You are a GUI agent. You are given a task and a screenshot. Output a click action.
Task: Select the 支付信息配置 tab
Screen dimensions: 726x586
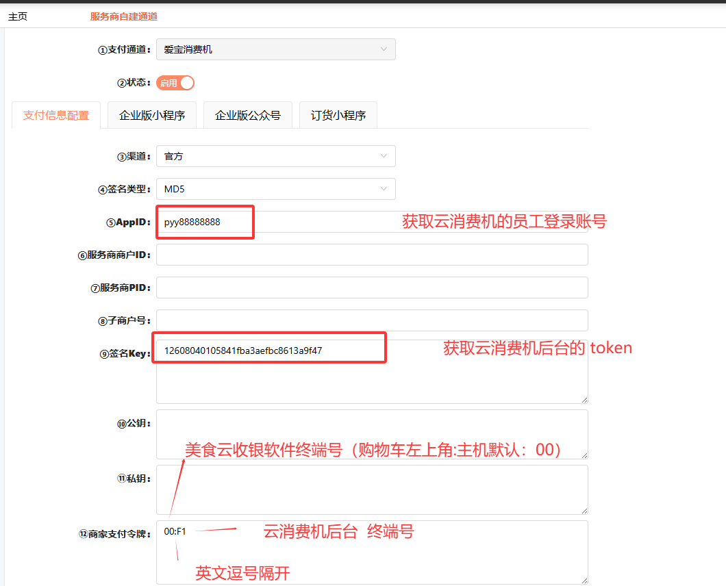pos(56,115)
